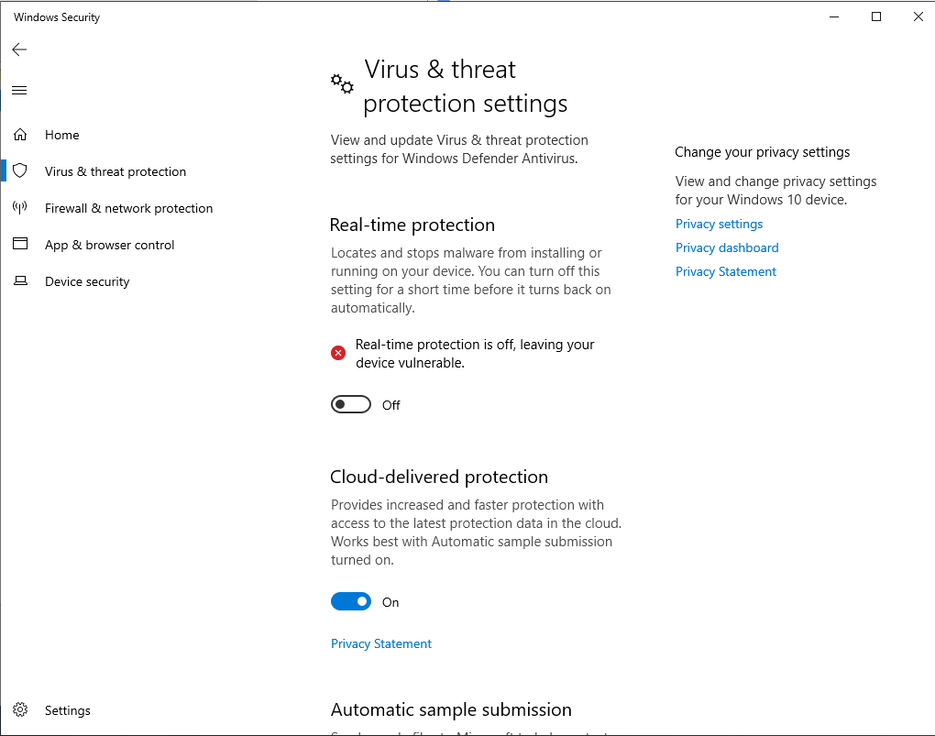Click the Windows Security title bar text
Viewport: 935px width, 736px height.
coord(56,16)
